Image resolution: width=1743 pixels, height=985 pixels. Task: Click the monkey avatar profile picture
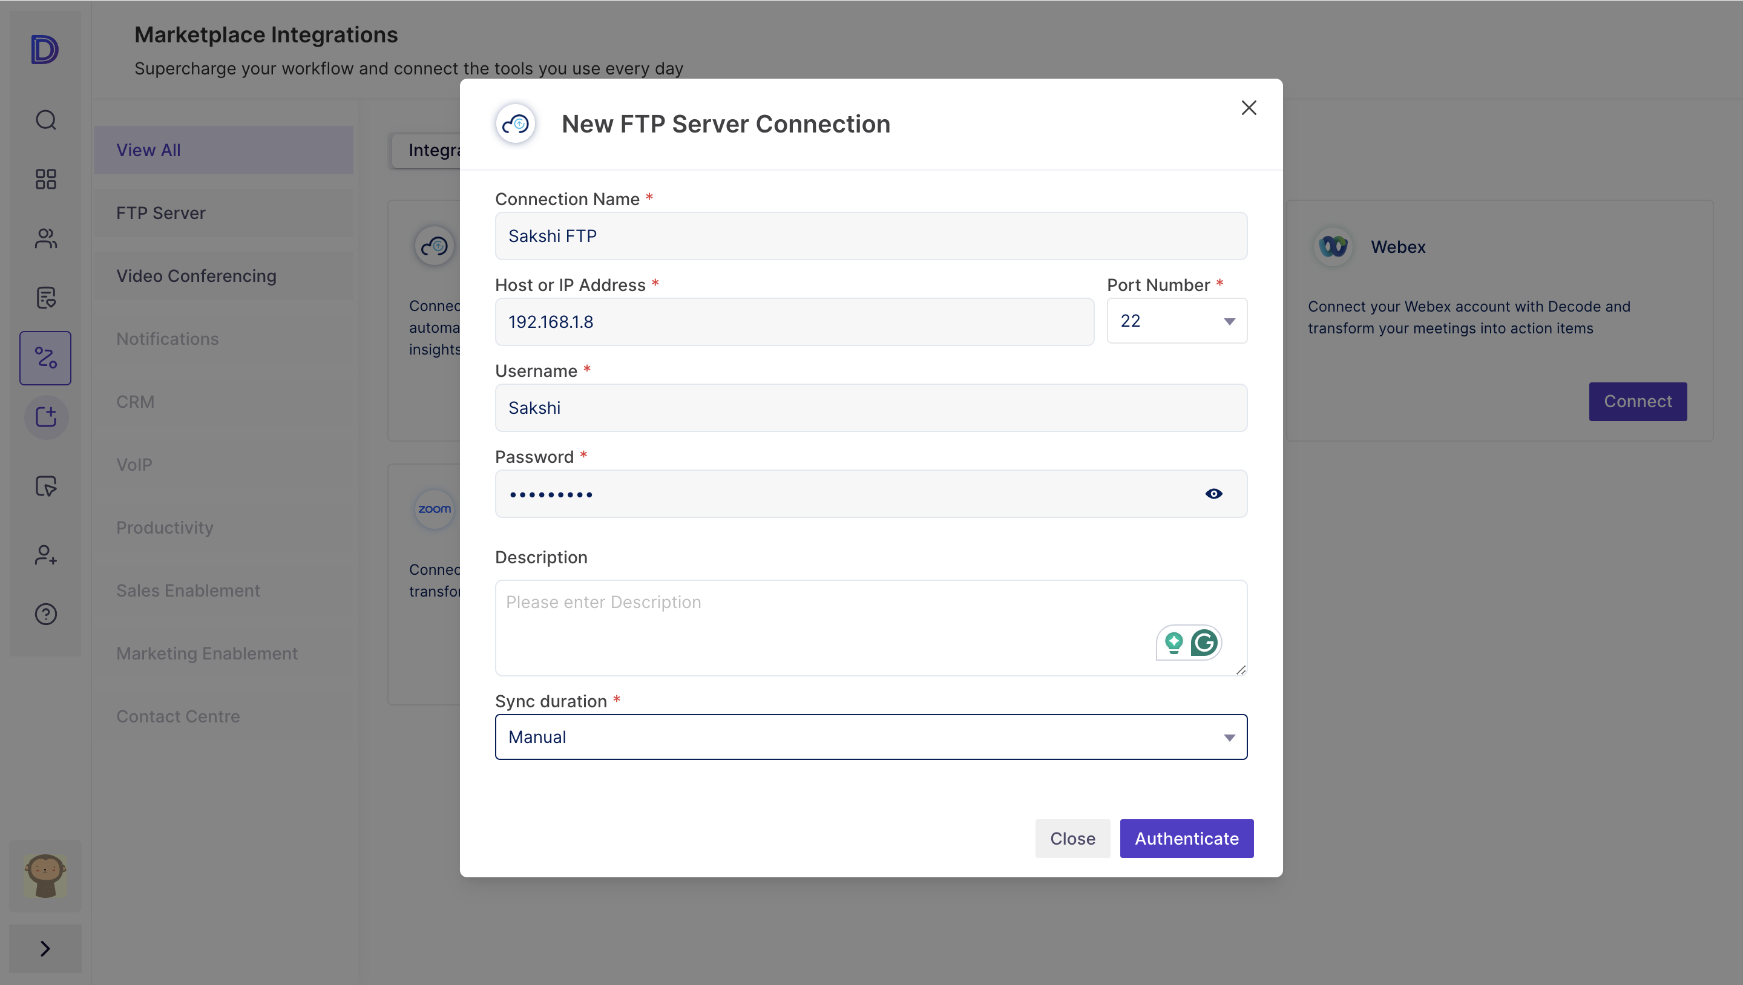coord(45,875)
